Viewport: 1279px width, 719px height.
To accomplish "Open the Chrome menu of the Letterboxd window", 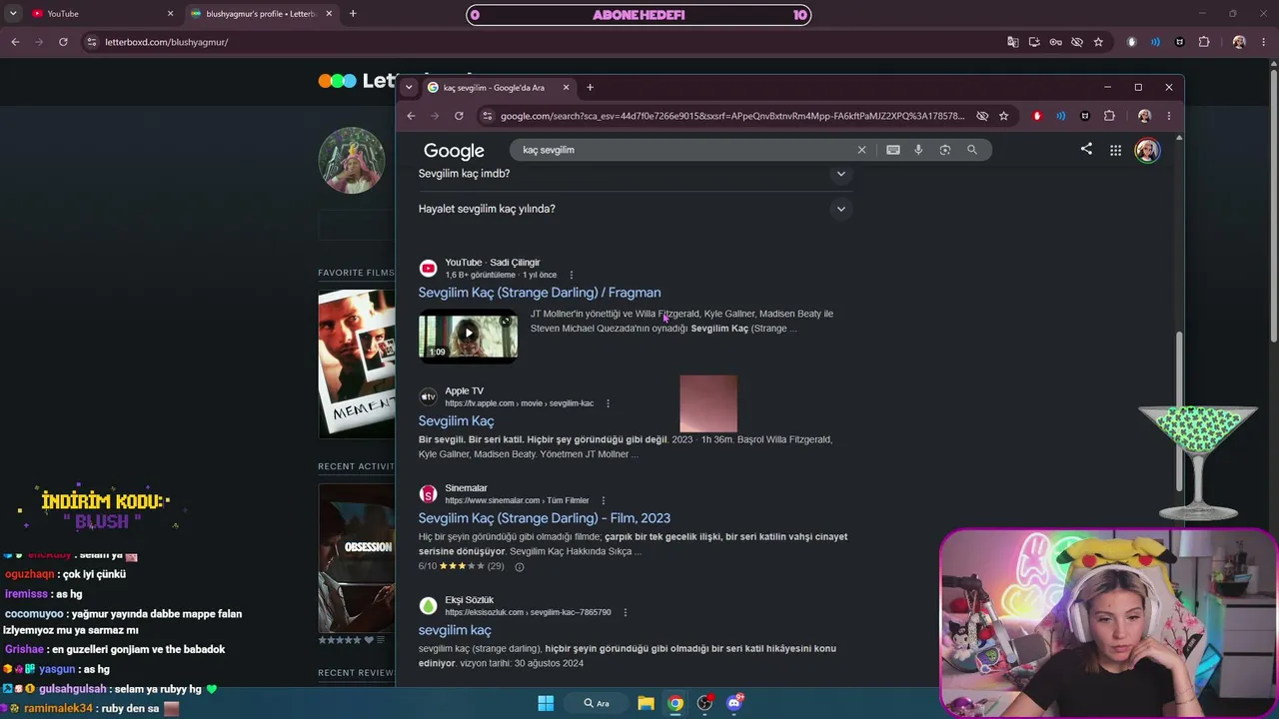I will point(1264,42).
